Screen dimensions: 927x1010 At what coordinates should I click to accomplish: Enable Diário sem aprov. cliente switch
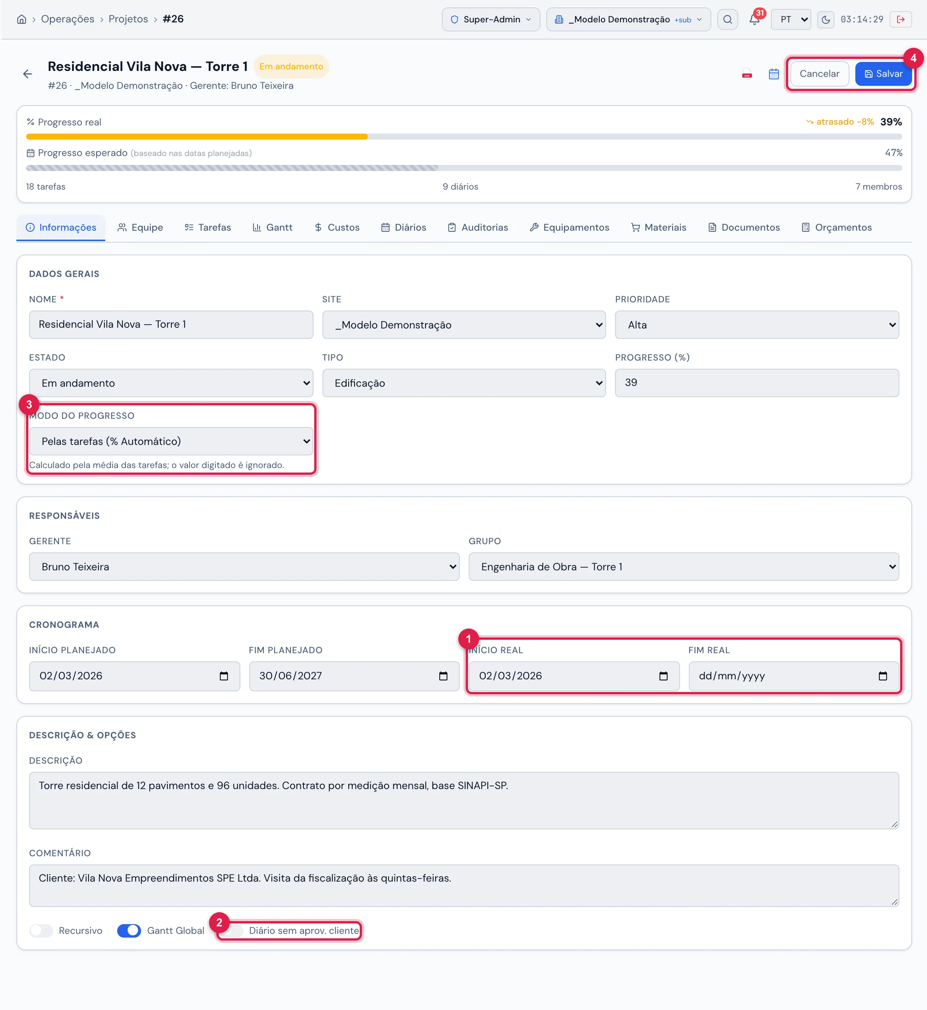232,931
